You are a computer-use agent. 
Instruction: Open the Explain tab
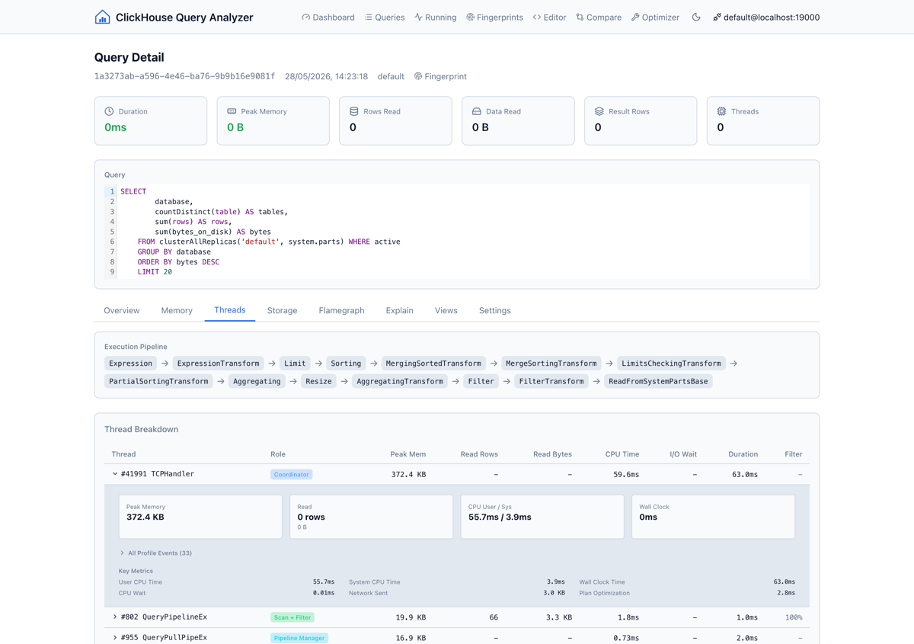[x=400, y=310]
